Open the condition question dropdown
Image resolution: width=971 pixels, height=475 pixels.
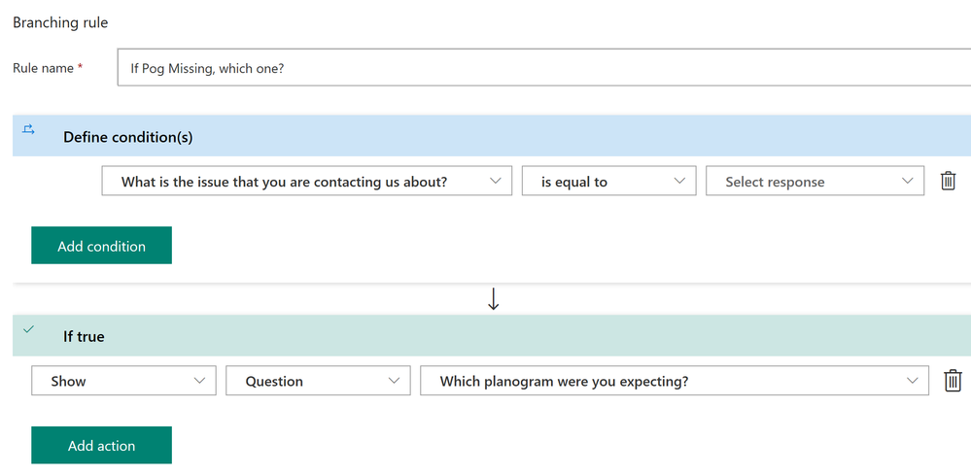306,182
